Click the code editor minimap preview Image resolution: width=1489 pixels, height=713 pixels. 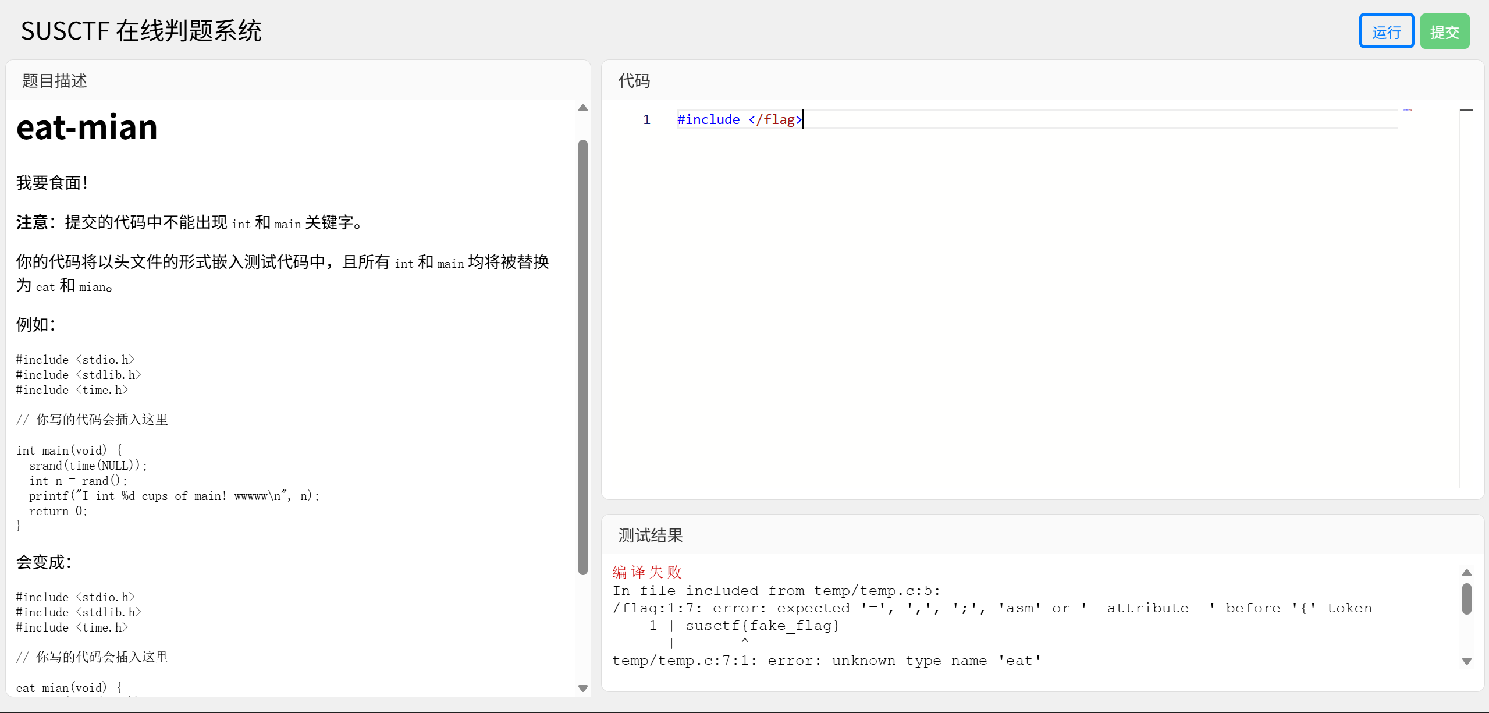[x=1407, y=110]
